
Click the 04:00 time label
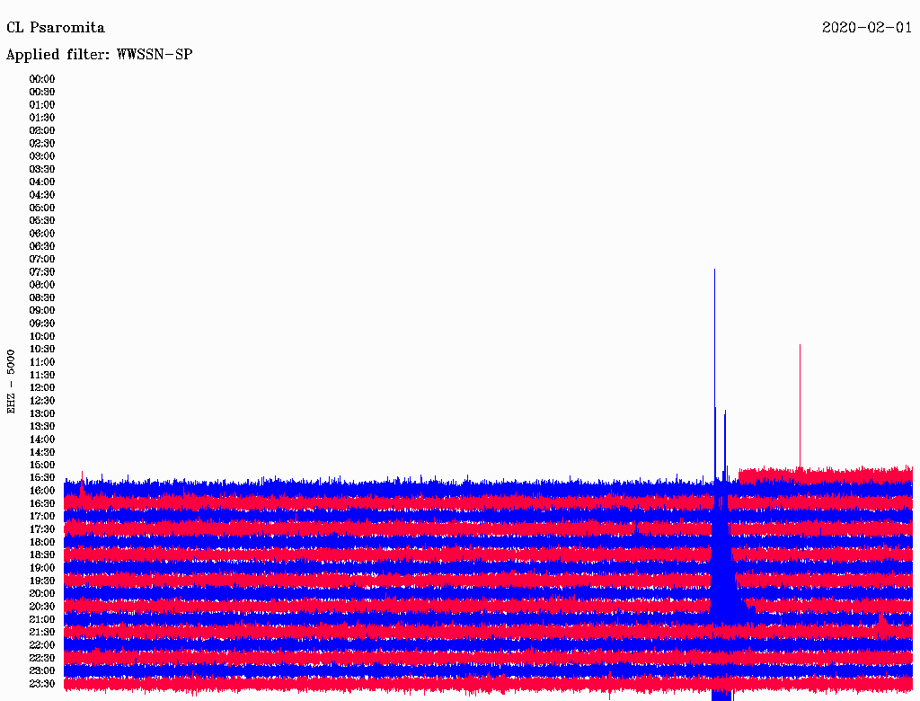click(x=42, y=182)
